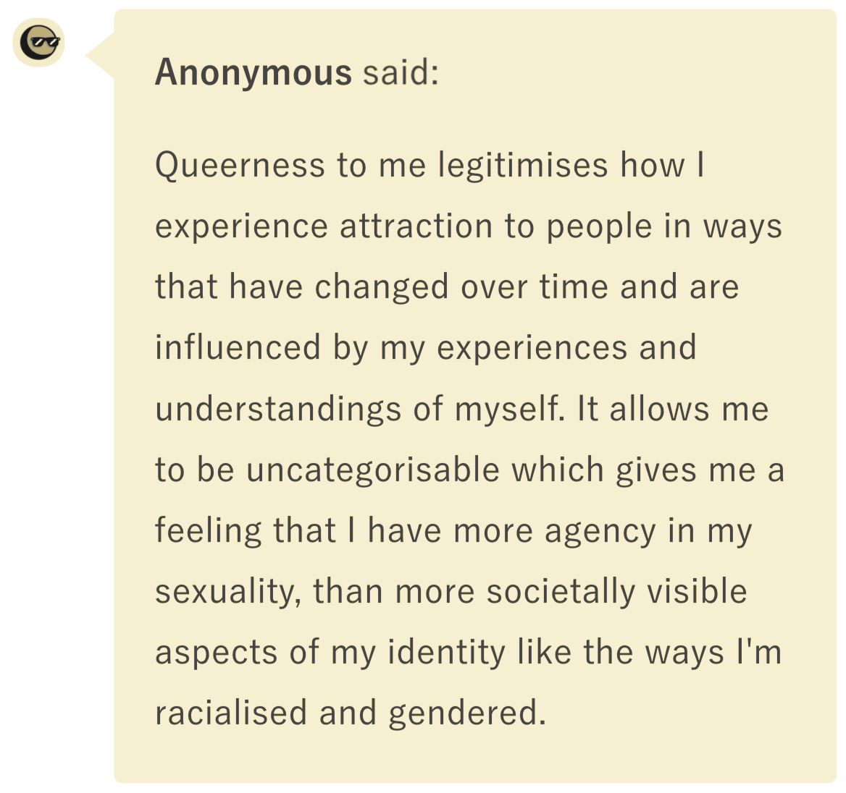Click the word 'identity' in the message
This screenshot has height=793, width=846.
(x=447, y=653)
